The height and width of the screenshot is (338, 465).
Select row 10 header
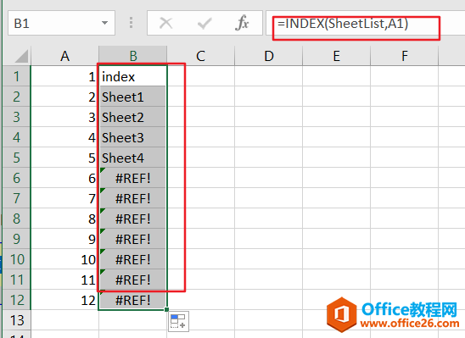coord(16,259)
